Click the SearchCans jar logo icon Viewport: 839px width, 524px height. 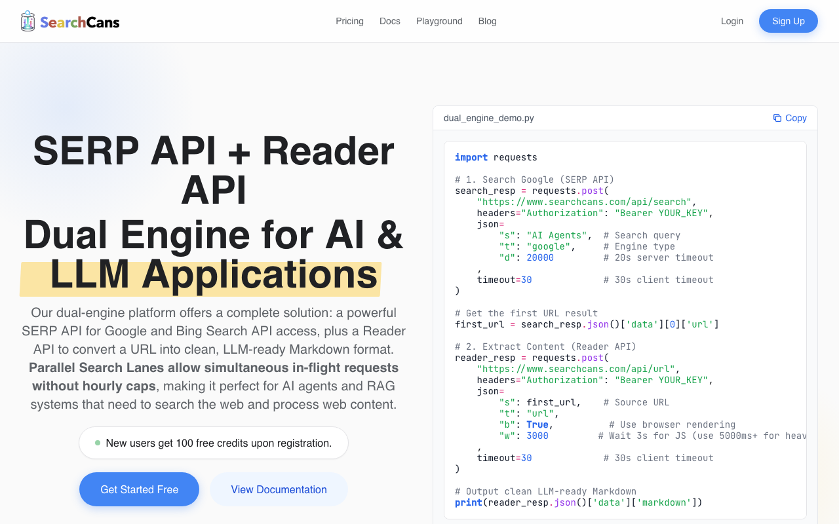[28, 21]
